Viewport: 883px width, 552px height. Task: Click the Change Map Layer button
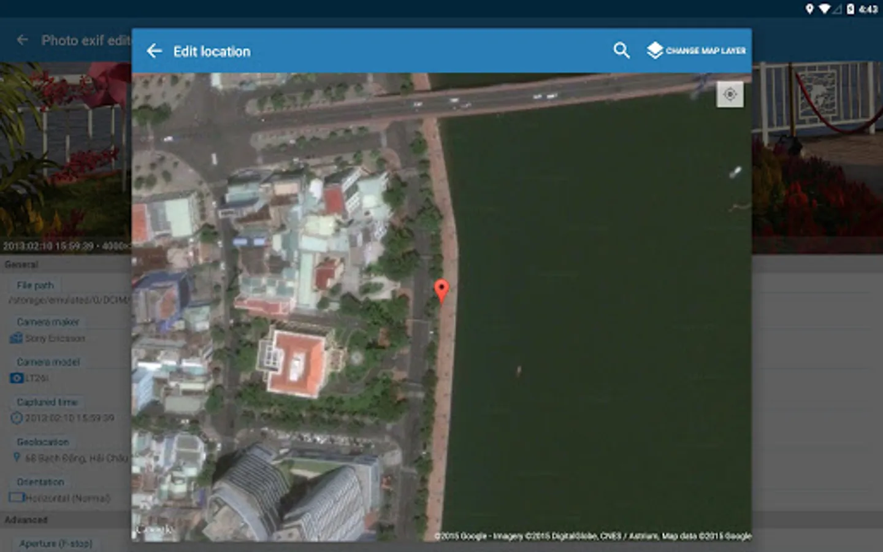coord(696,50)
